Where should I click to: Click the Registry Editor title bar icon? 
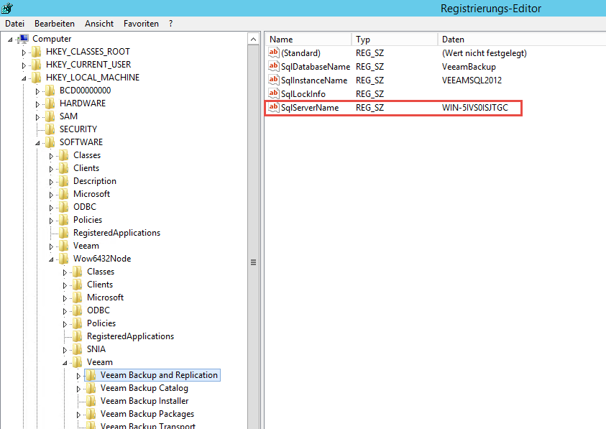click(x=7, y=8)
